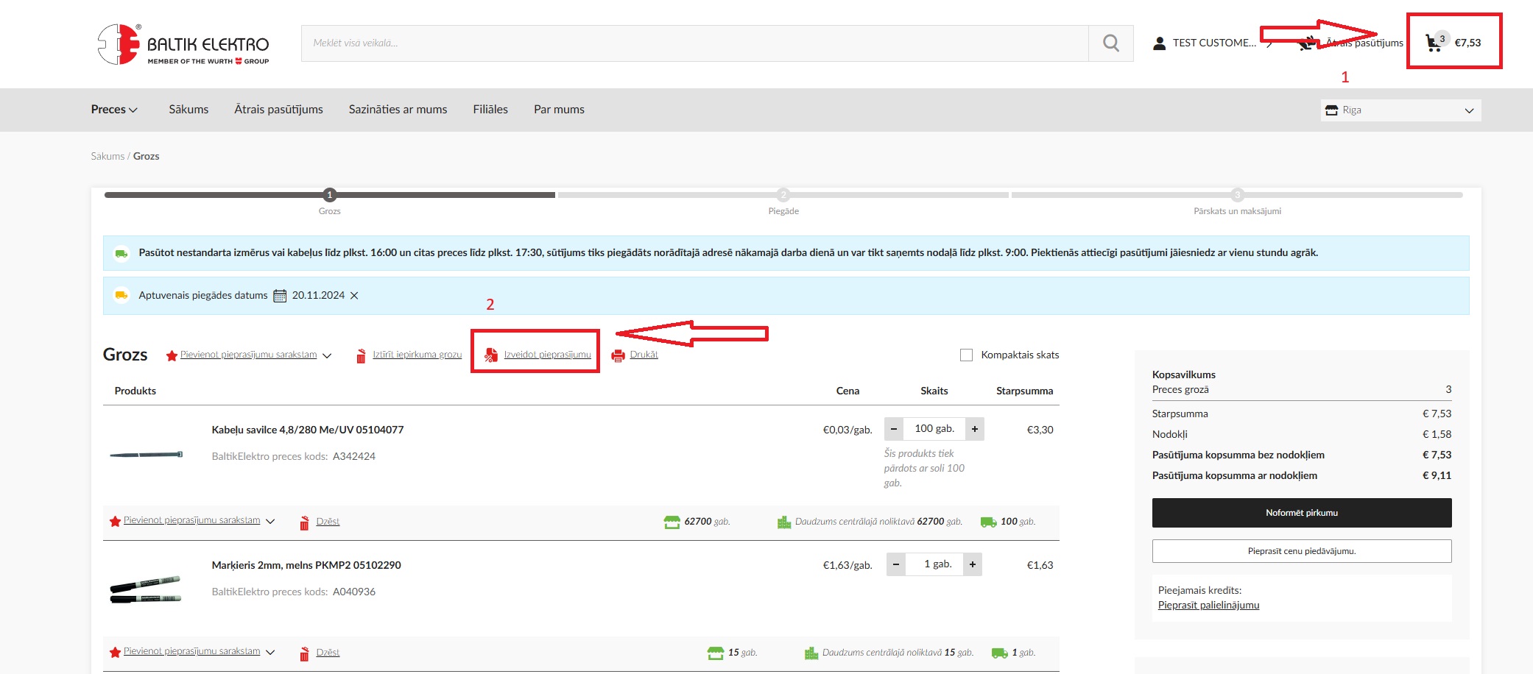Open Par mums menu item
This screenshot has width=1533, height=674.
click(x=559, y=110)
